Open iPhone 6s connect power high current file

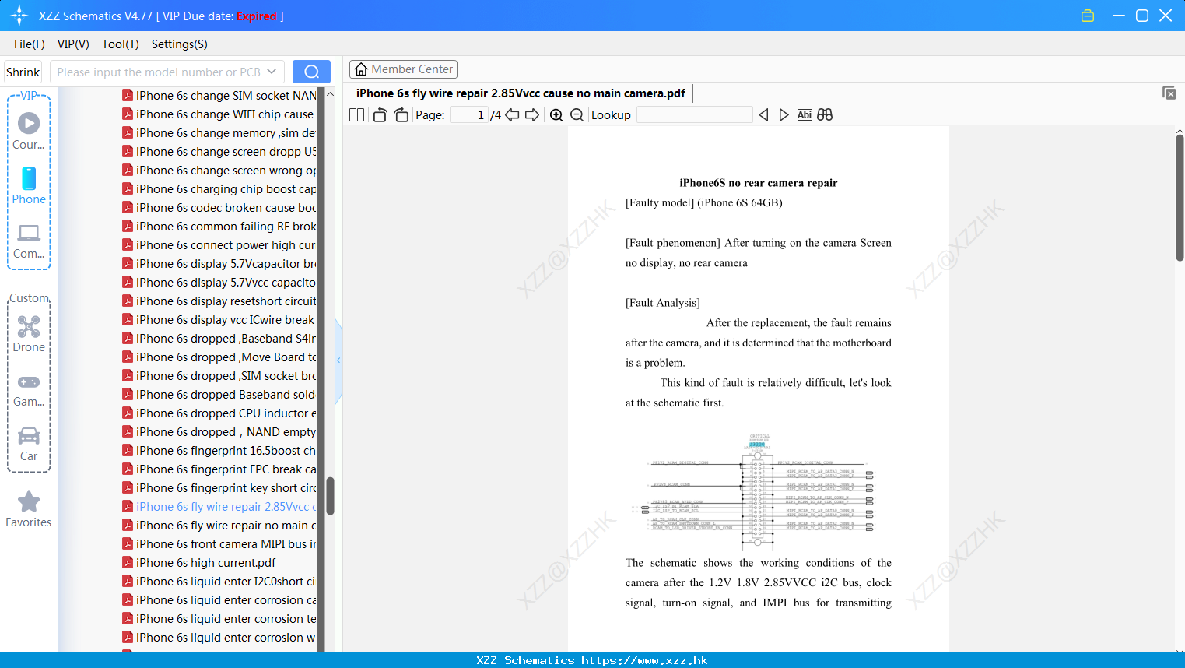tap(219, 245)
